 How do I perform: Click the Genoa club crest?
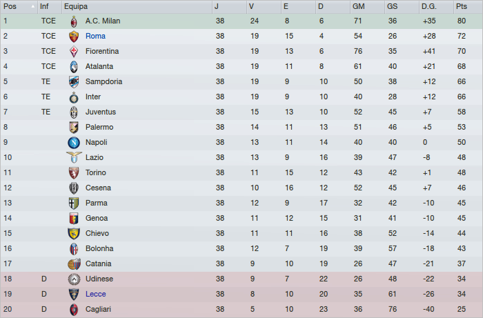click(x=74, y=218)
